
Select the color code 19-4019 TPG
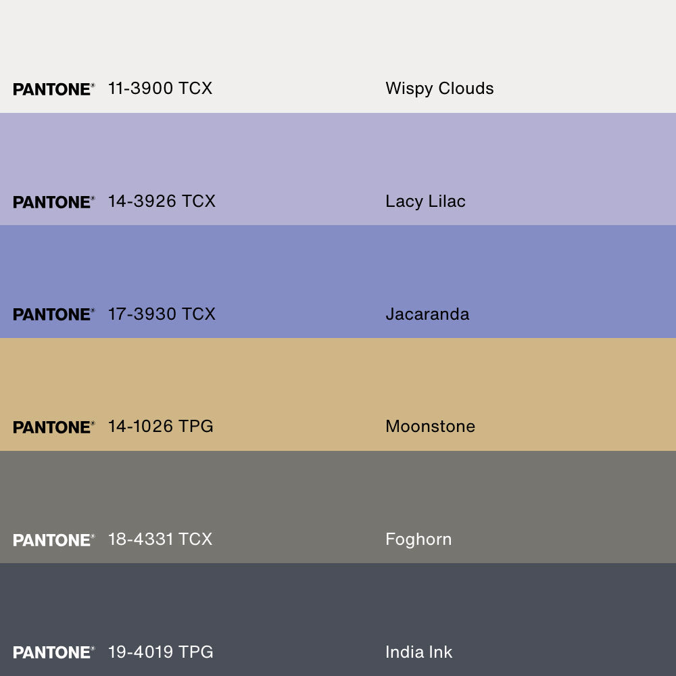[161, 652]
